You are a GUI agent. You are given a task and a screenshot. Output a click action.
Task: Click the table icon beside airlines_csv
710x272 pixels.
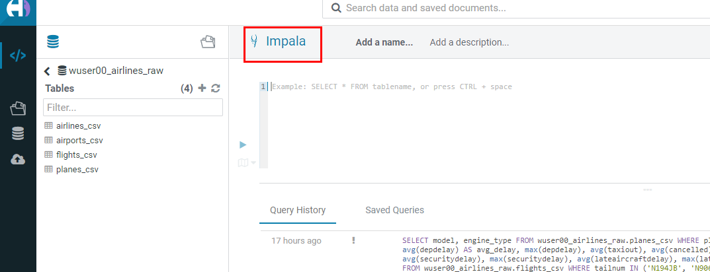point(48,125)
